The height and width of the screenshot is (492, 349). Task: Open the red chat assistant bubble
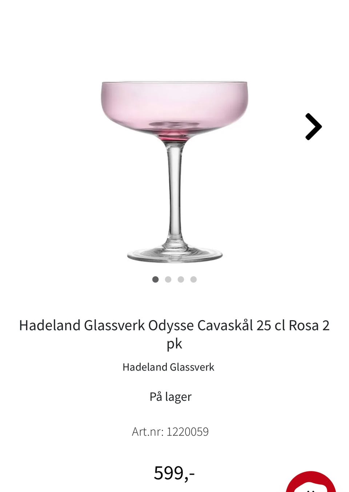(x=311, y=482)
